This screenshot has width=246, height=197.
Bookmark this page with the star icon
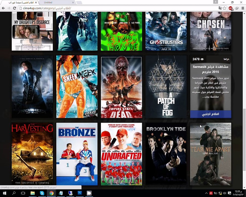click(x=224, y=8)
